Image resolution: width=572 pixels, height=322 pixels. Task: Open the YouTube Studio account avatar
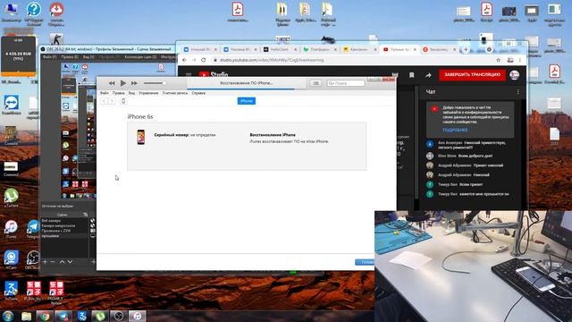point(515,75)
